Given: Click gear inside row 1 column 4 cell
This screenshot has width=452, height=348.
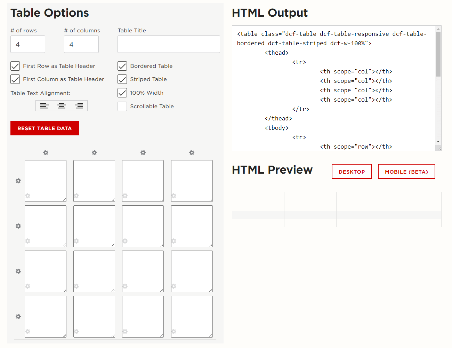Looking at the screenshot, I should point(174,196).
